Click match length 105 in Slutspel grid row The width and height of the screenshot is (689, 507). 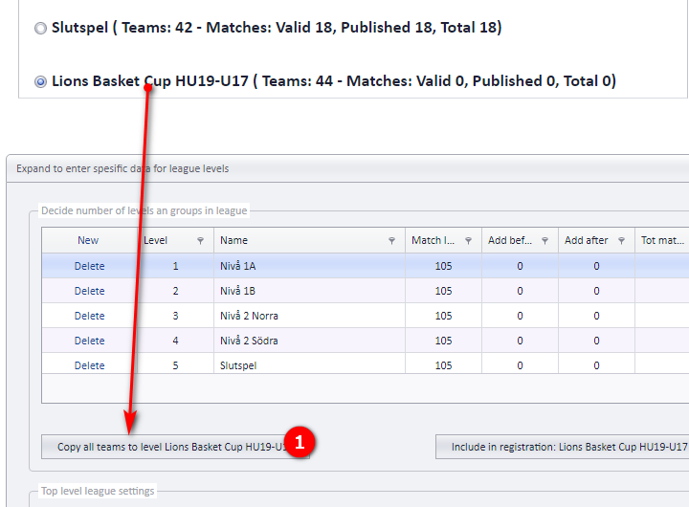pyautogui.click(x=443, y=365)
